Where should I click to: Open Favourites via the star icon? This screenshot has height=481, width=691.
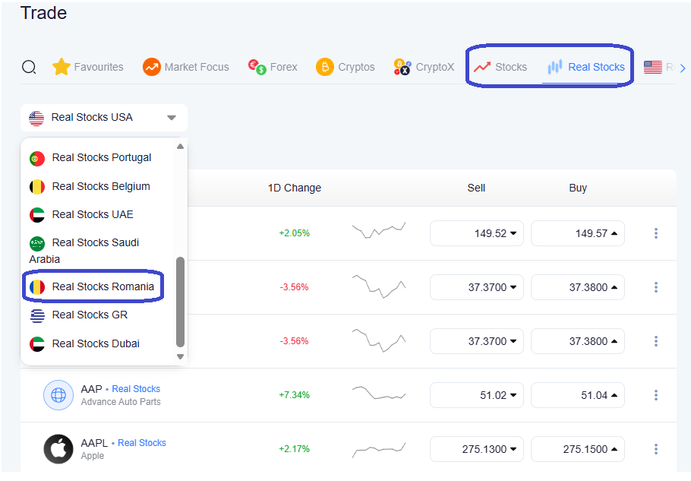61,67
